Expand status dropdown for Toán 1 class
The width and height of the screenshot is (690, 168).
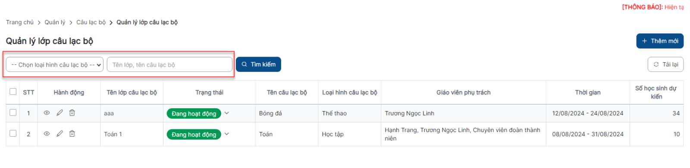point(227,134)
